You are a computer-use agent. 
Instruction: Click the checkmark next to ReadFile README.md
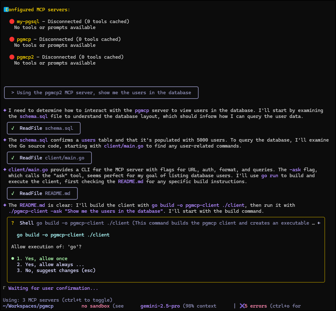pyautogui.click(x=13, y=193)
